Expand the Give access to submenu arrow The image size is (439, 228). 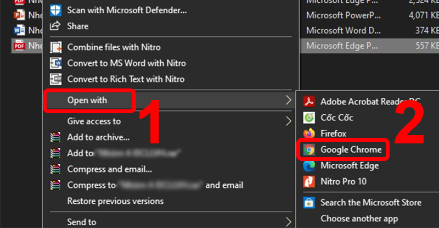[289, 121]
